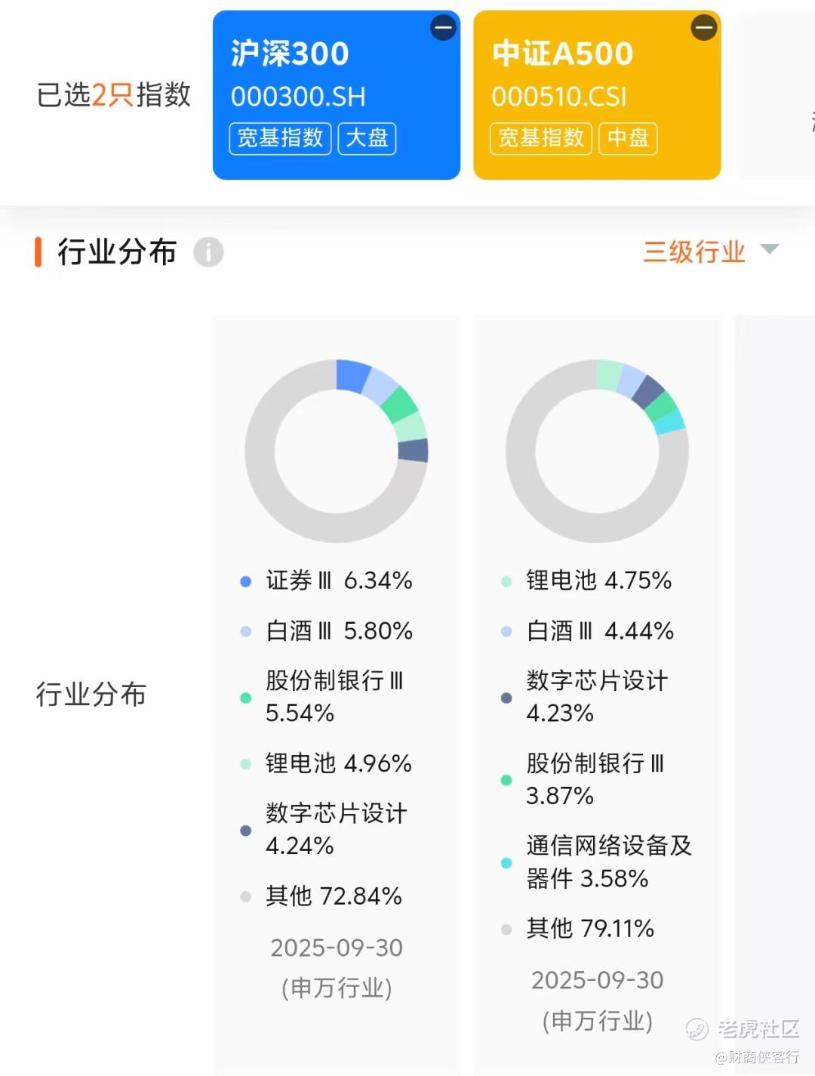Open the 三级行业 dropdown

[x=694, y=251]
